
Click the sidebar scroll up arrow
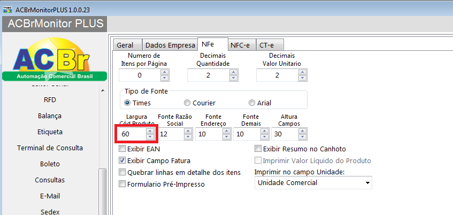[103, 90]
